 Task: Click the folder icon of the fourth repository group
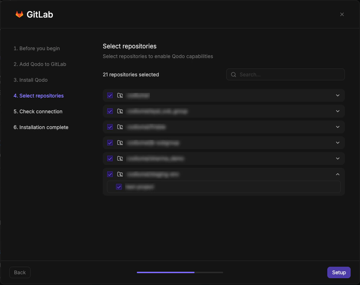coord(120,143)
